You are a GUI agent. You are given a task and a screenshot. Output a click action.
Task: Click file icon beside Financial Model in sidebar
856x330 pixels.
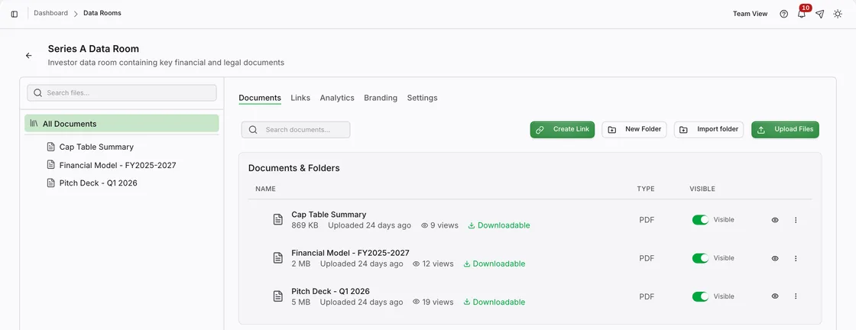click(50, 165)
